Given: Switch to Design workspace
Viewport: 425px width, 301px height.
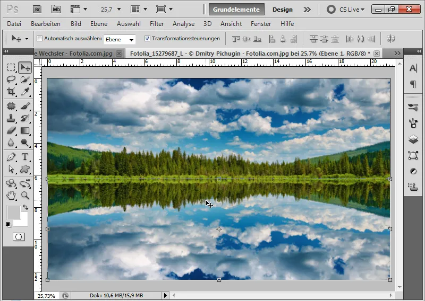Looking at the screenshot, I should 283,10.
